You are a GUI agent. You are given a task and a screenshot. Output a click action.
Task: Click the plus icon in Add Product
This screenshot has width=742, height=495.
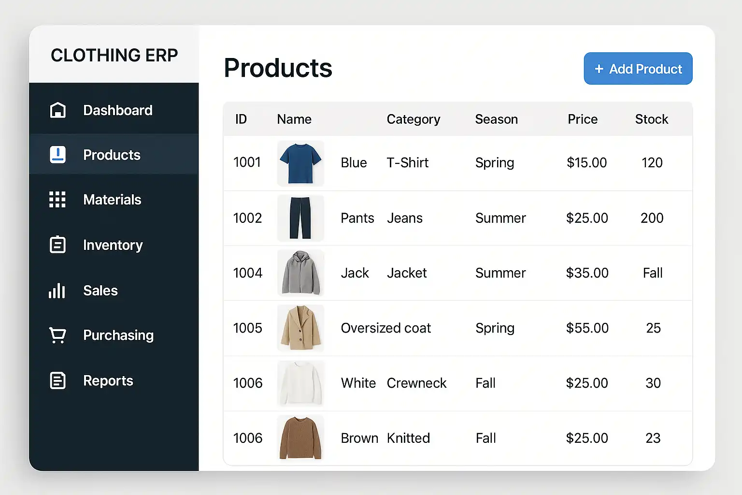(599, 69)
